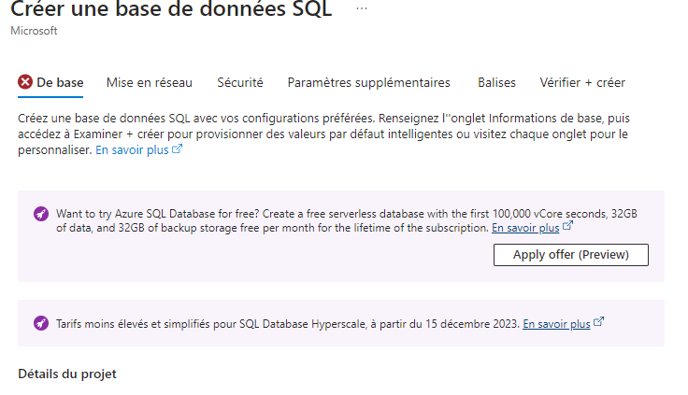Click the red error icon on De base tab
The height and width of the screenshot is (395, 688).
[x=25, y=82]
